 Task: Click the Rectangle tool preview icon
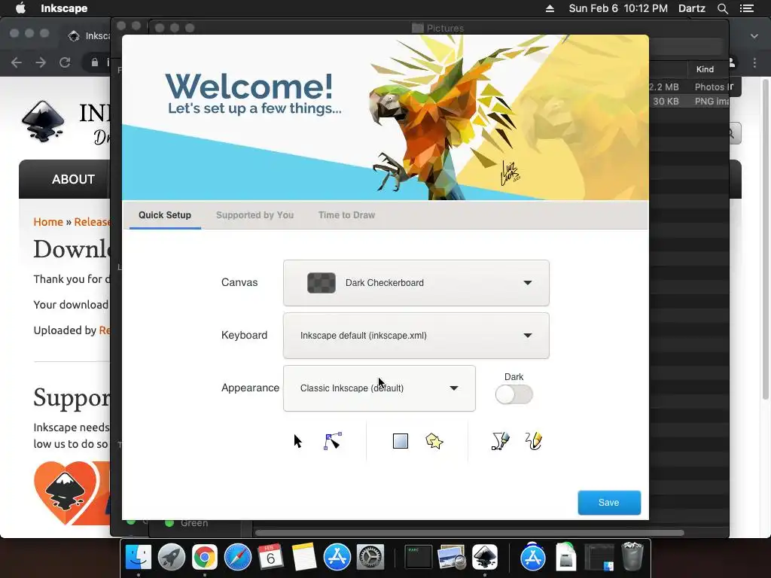(401, 441)
